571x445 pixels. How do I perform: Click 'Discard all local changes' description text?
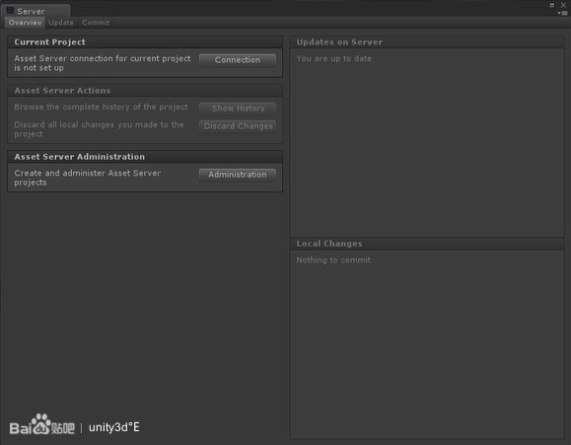coord(99,129)
